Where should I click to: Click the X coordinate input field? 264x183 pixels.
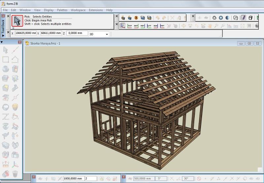coord(25,33)
